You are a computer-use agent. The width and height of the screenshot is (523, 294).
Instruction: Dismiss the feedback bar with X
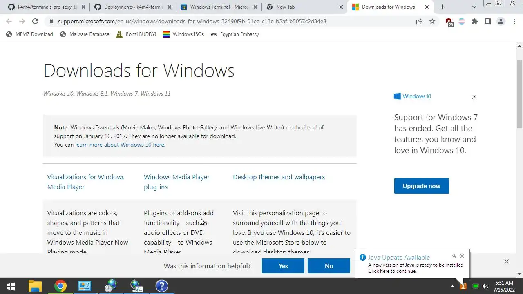pyautogui.click(x=506, y=261)
